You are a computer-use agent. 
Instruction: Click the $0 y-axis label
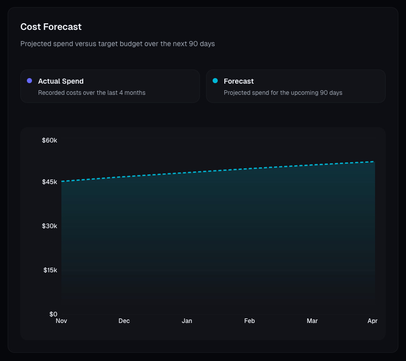tap(53, 314)
